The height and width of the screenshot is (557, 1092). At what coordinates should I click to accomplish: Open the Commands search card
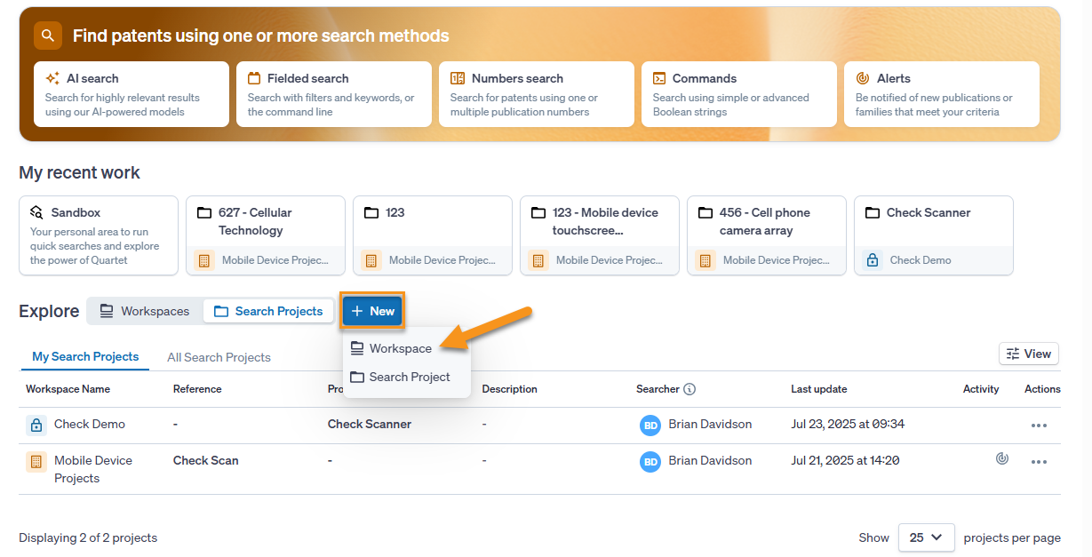pos(739,94)
